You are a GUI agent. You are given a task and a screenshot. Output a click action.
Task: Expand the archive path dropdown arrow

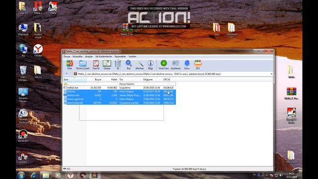pyautogui.click(x=271, y=74)
